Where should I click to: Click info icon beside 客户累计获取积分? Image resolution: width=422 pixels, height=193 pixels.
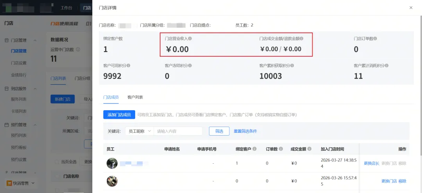click(295, 66)
